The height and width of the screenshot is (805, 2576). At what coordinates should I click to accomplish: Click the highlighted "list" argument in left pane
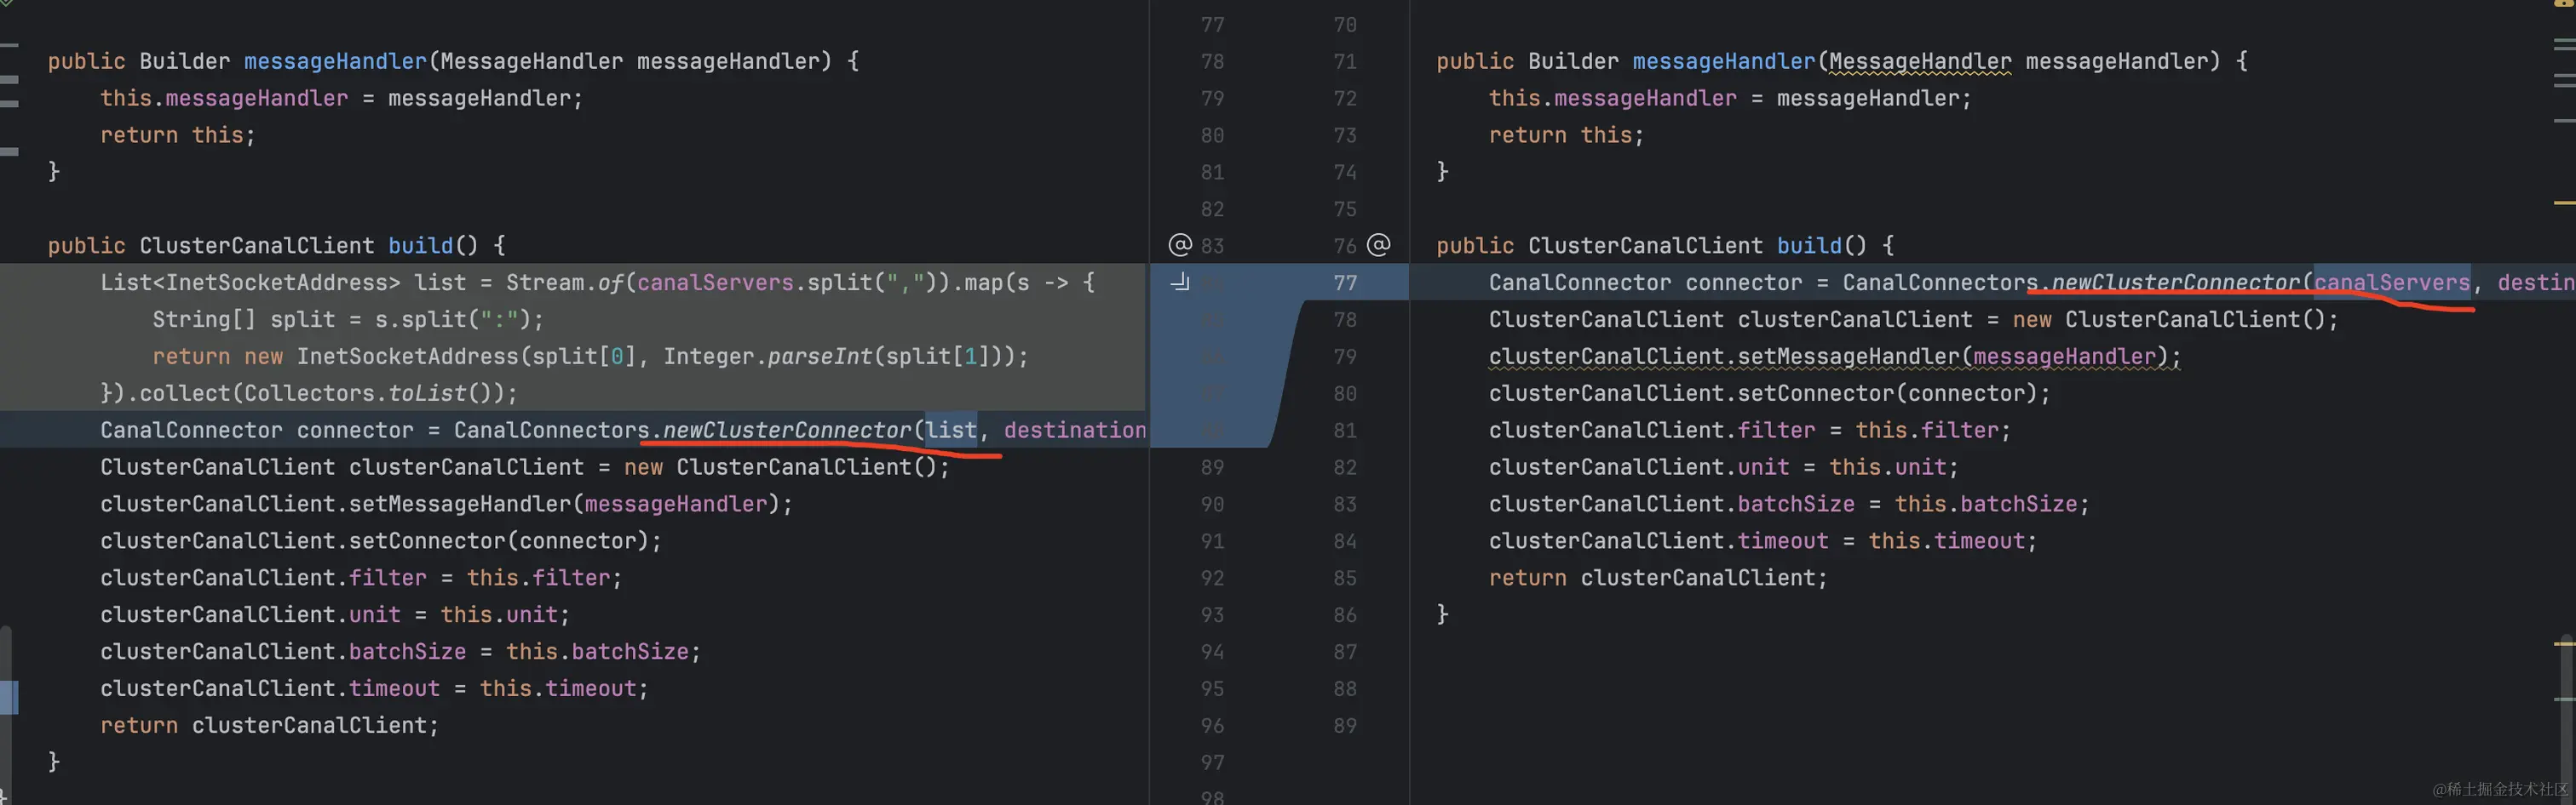pos(951,431)
